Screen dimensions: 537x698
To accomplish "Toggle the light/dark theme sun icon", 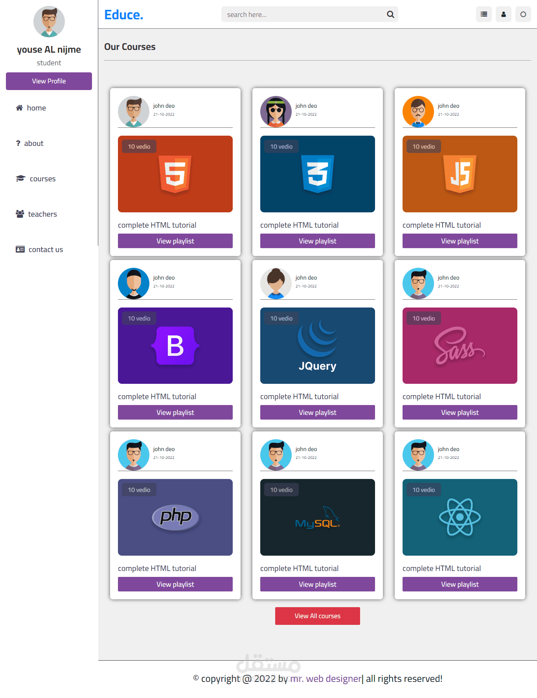I will pos(523,14).
